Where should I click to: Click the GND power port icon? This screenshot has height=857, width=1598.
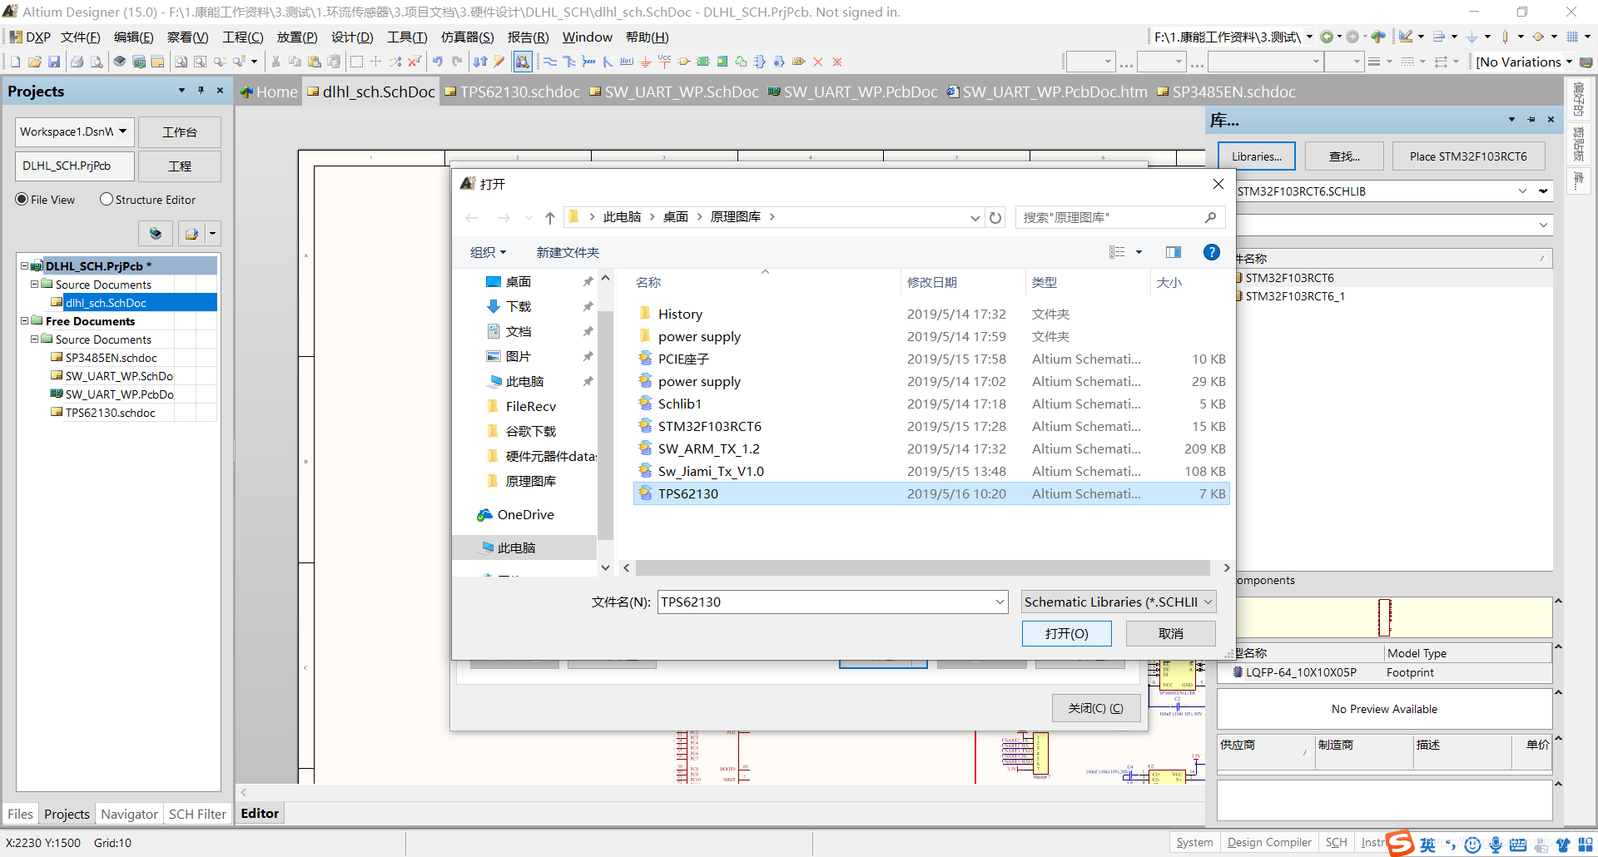pos(646,62)
